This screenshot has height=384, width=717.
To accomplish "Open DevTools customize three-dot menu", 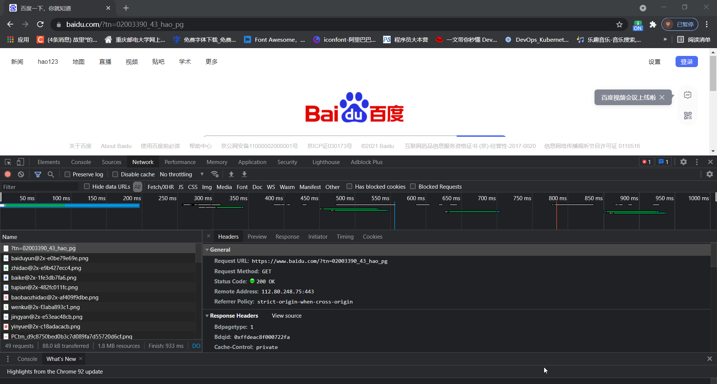I will (697, 162).
